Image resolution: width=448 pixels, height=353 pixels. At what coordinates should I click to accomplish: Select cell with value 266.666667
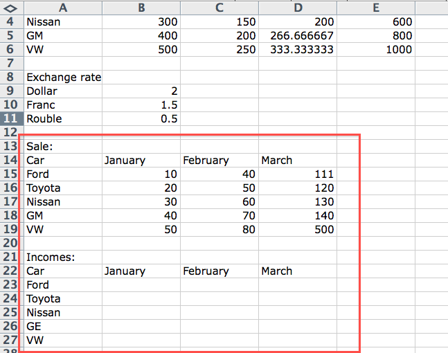pyautogui.click(x=298, y=35)
